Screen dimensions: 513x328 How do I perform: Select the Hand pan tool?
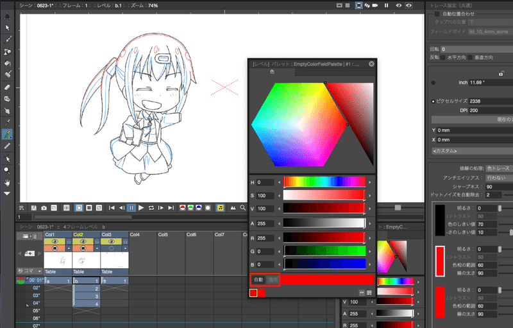pyautogui.click(x=7, y=182)
